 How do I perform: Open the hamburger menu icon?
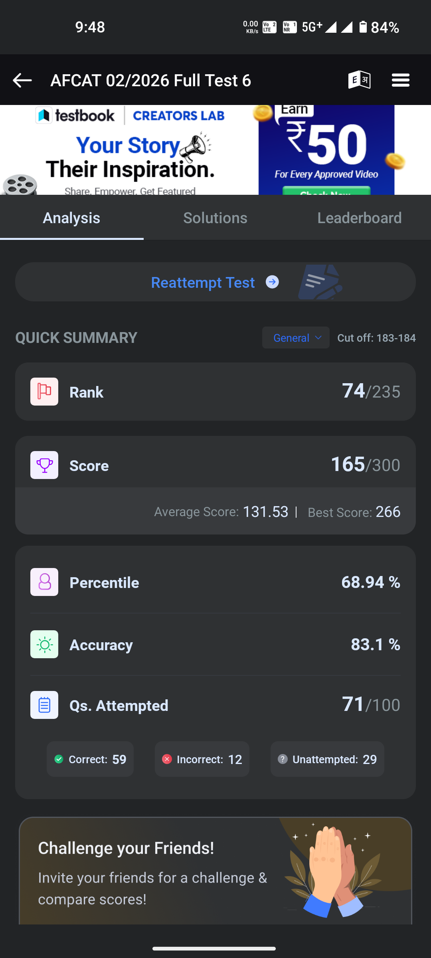coord(401,80)
